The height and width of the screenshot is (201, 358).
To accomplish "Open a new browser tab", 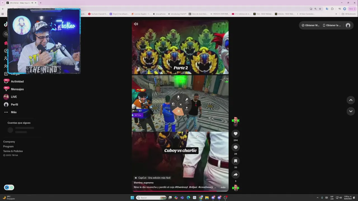I will click(x=41, y=3).
